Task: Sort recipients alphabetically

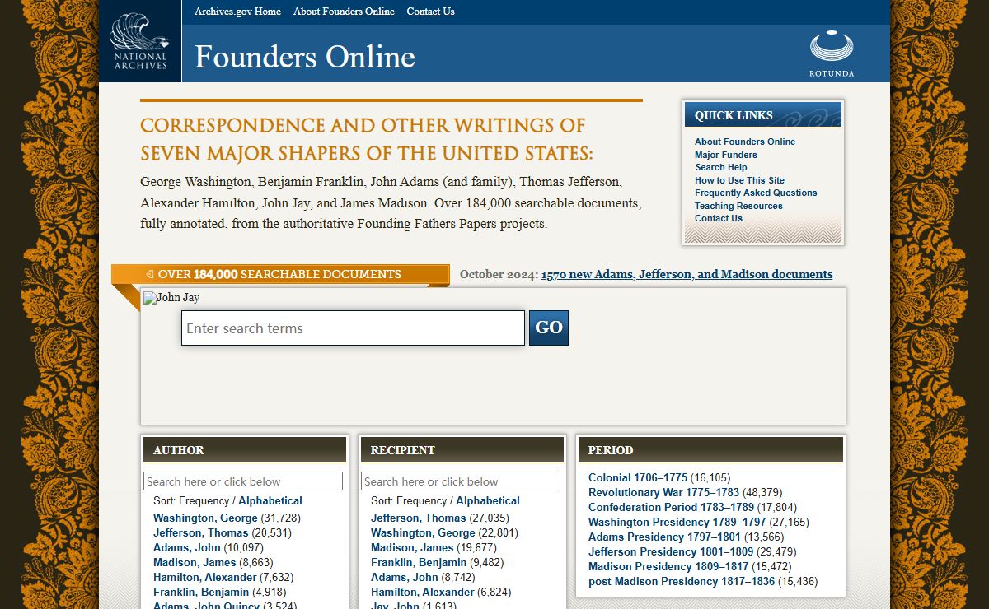Action: (x=488, y=500)
